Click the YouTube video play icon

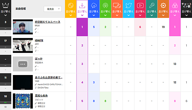140,6
